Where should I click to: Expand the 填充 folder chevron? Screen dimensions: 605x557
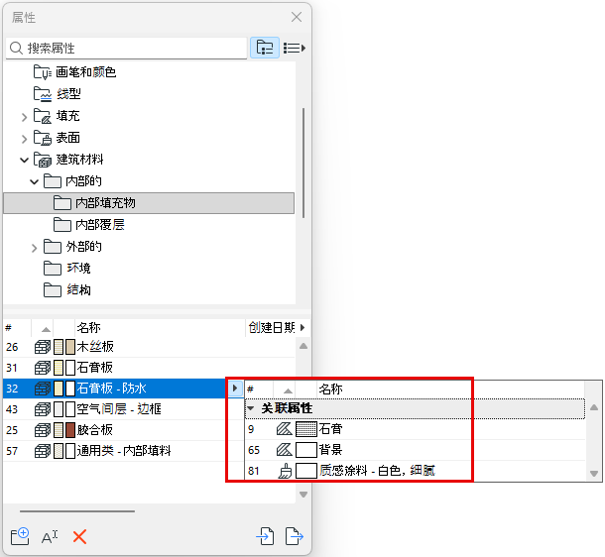pyautogui.click(x=25, y=116)
